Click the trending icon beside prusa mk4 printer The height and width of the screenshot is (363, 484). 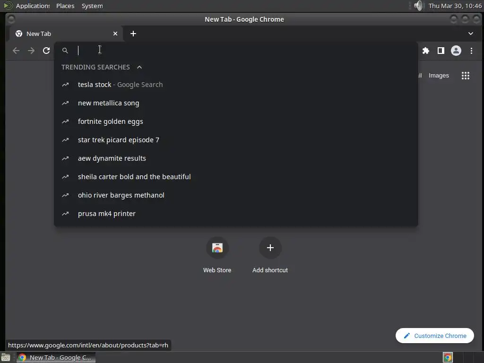[x=65, y=214]
